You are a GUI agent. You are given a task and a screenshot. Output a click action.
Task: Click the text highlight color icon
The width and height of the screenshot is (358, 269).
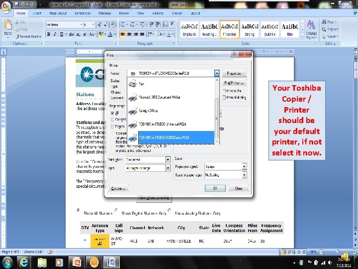coord(101,34)
